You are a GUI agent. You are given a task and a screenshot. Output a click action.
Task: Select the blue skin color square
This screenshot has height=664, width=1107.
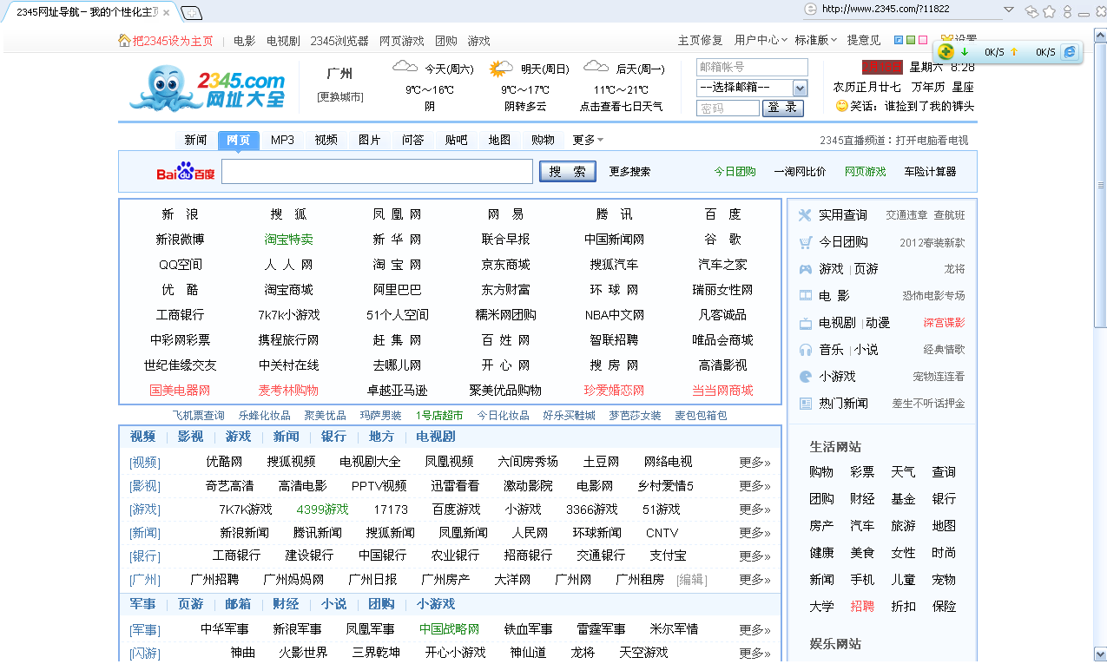[x=899, y=40]
